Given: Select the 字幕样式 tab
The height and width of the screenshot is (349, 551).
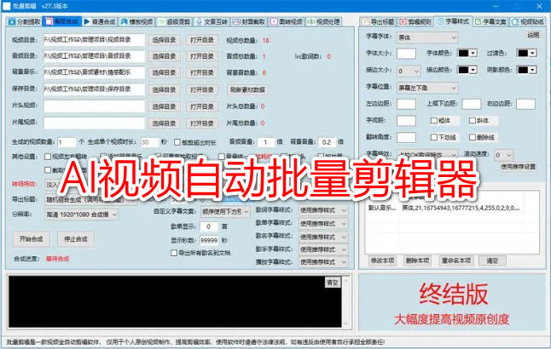Looking at the screenshot, I should (x=453, y=21).
